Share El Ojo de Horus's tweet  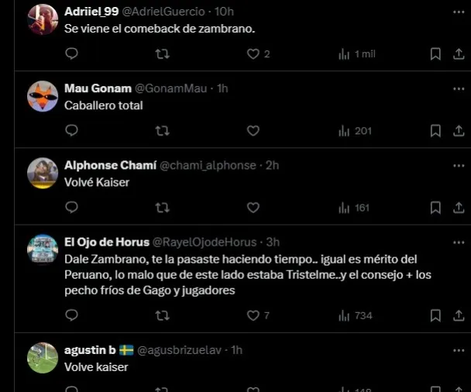458,315
